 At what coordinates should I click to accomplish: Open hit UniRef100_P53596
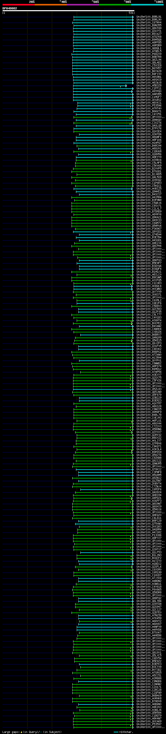coord(149,106)
